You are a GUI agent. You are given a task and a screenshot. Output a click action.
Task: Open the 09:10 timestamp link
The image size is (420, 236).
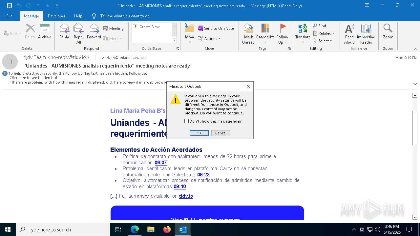[x=180, y=187]
